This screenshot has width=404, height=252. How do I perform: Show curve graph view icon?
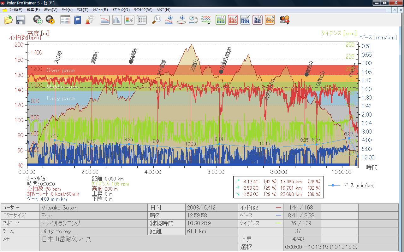coord(105,20)
